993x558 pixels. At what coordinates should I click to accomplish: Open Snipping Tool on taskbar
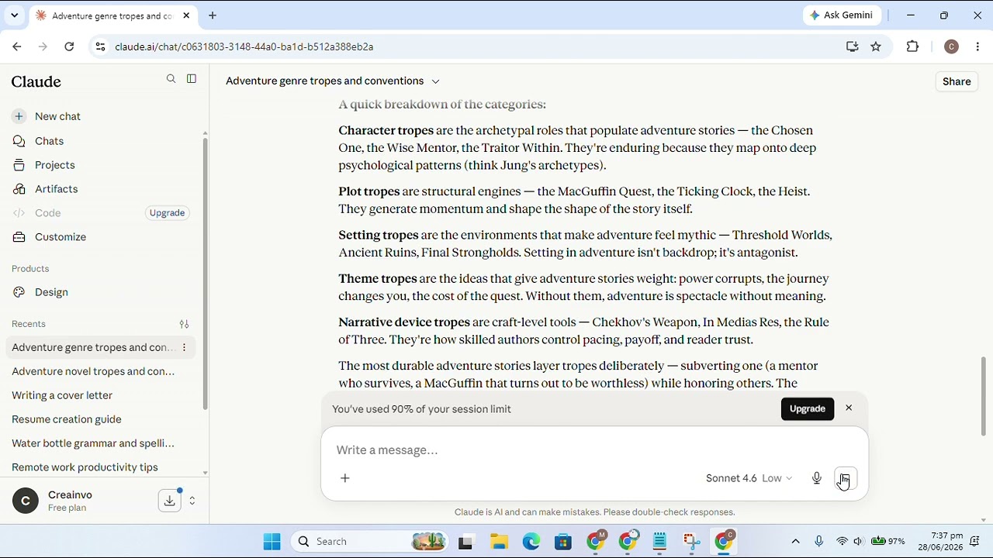pos(692,542)
